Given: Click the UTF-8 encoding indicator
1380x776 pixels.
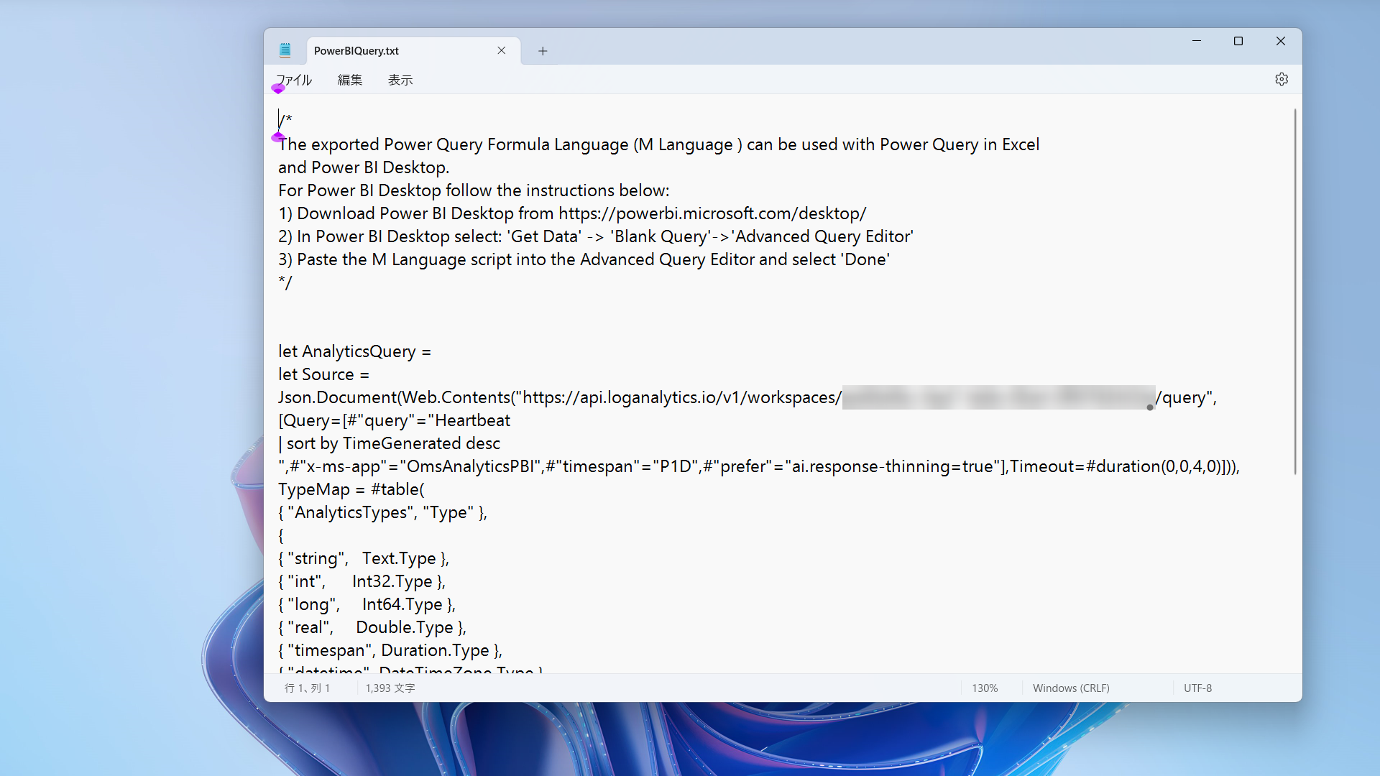Looking at the screenshot, I should 1197,688.
